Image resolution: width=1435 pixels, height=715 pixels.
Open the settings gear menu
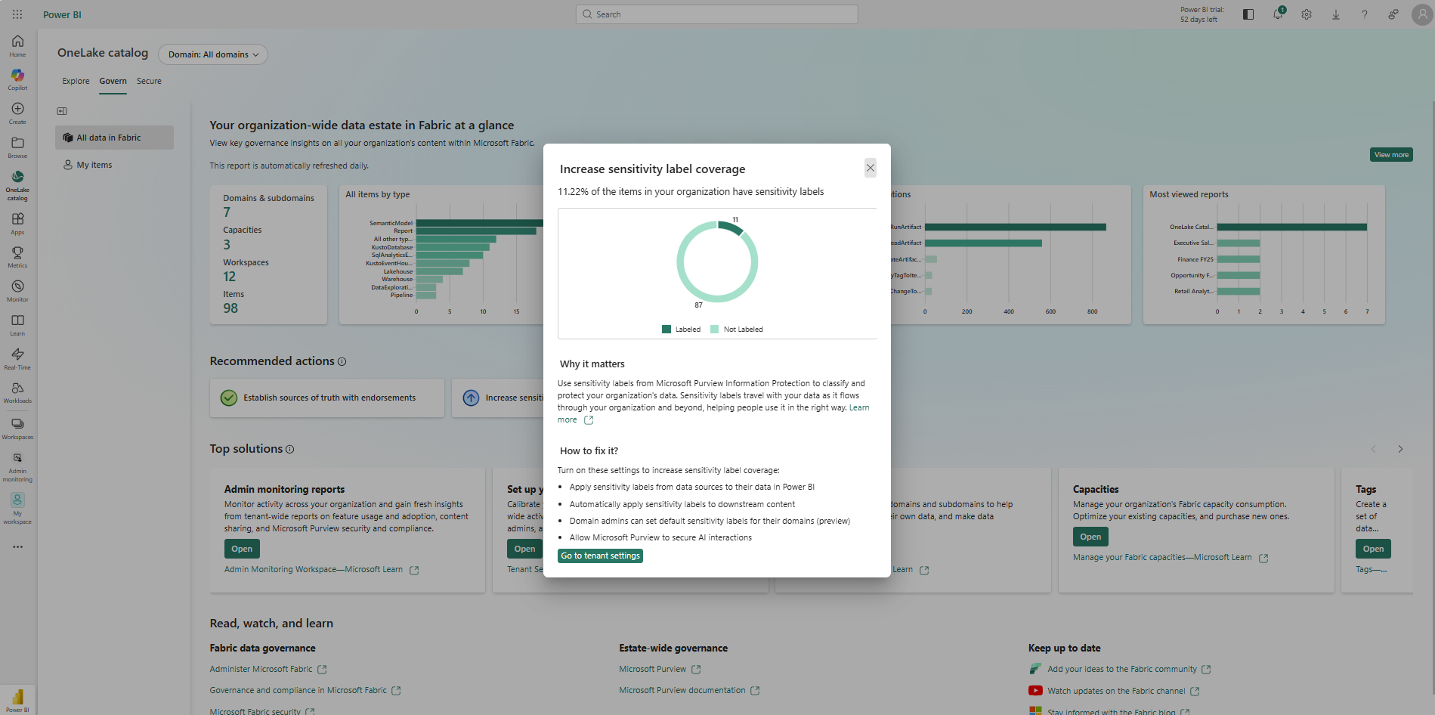click(x=1307, y=14)
